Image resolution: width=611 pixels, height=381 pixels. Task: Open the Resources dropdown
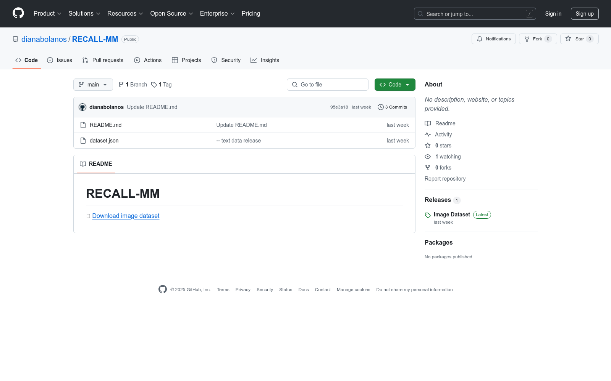tap(125, 14)
